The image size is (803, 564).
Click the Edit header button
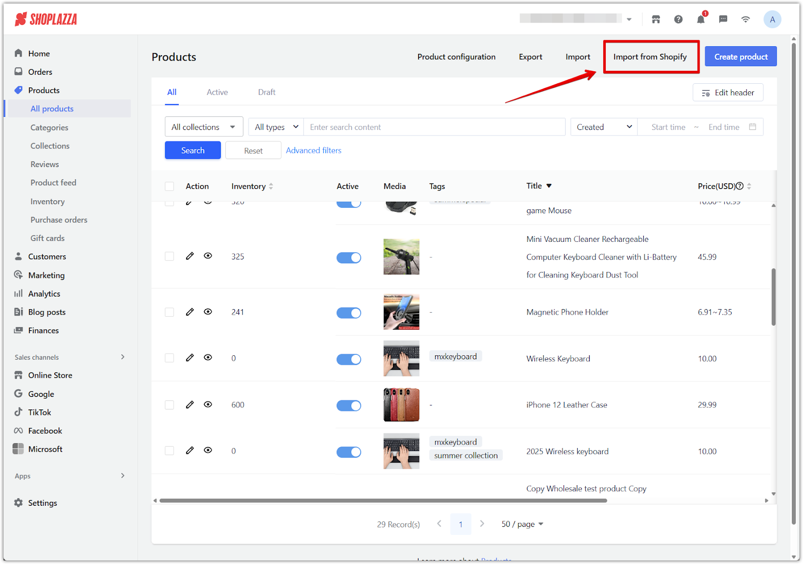pyautogui.click(x=728, y=92)
